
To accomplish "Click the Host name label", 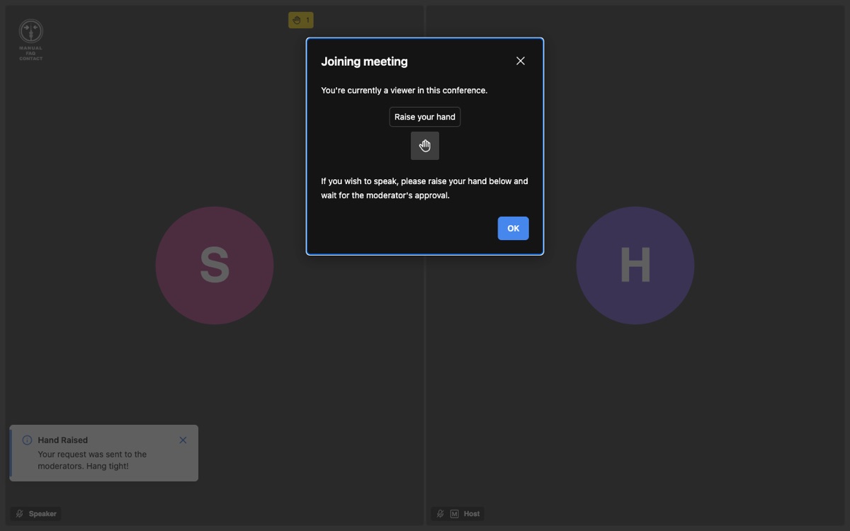I will point(472,514).
